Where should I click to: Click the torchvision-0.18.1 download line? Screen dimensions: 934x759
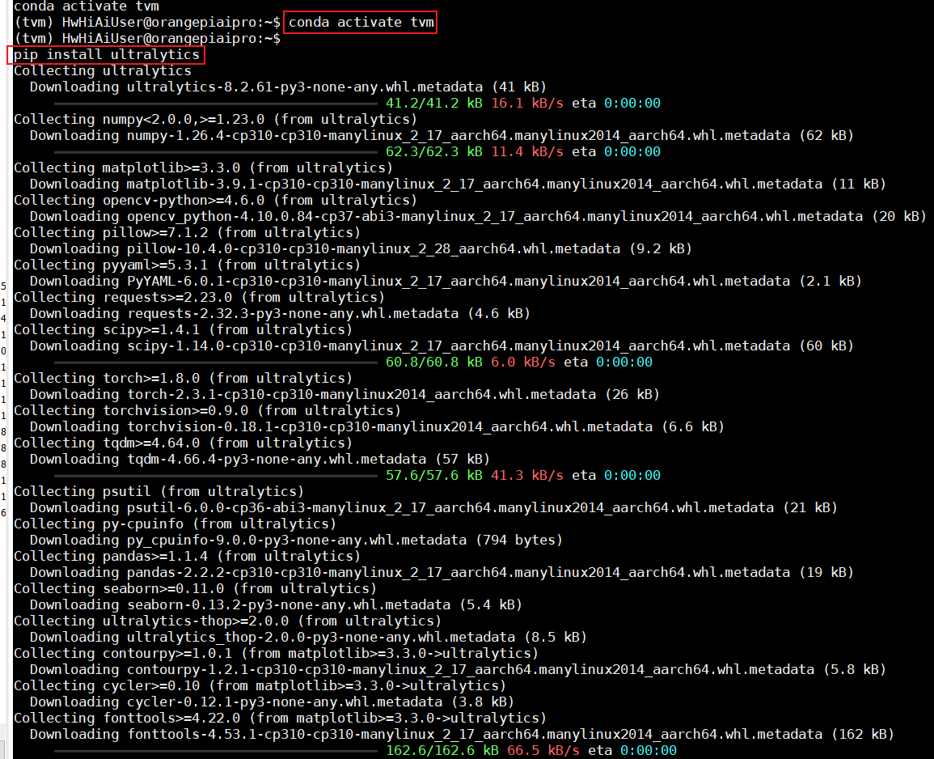(377, 427)
